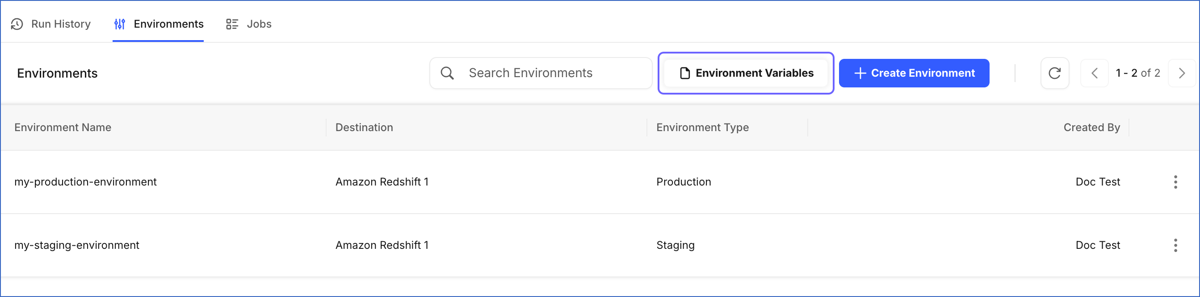Switch to the Environments tab
The image size is (1200, 297).
pyautogui.click(x=159, y=24)
